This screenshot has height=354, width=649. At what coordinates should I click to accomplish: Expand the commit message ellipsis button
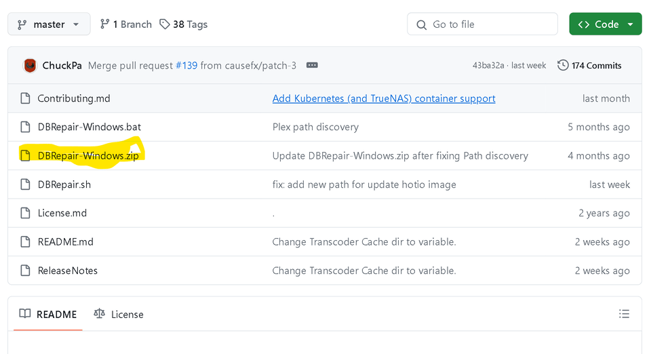click(x=312, y=66)
